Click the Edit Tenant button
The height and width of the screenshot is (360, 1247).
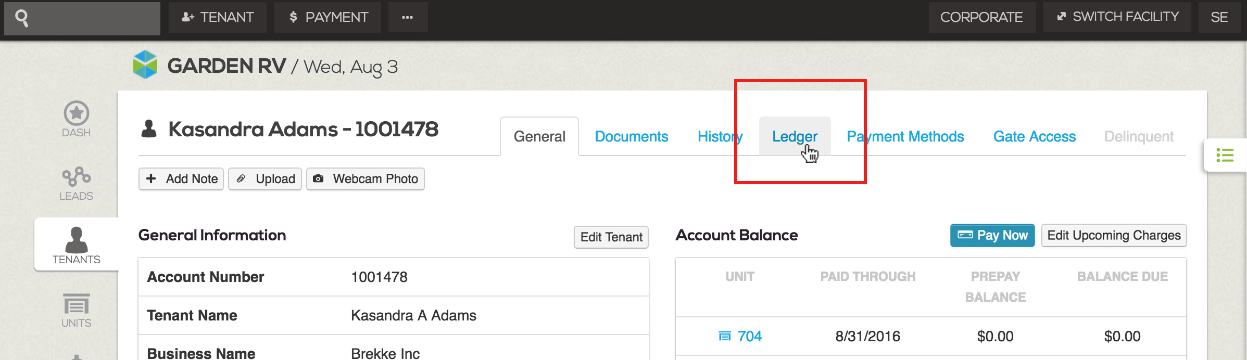pos(611,237)
